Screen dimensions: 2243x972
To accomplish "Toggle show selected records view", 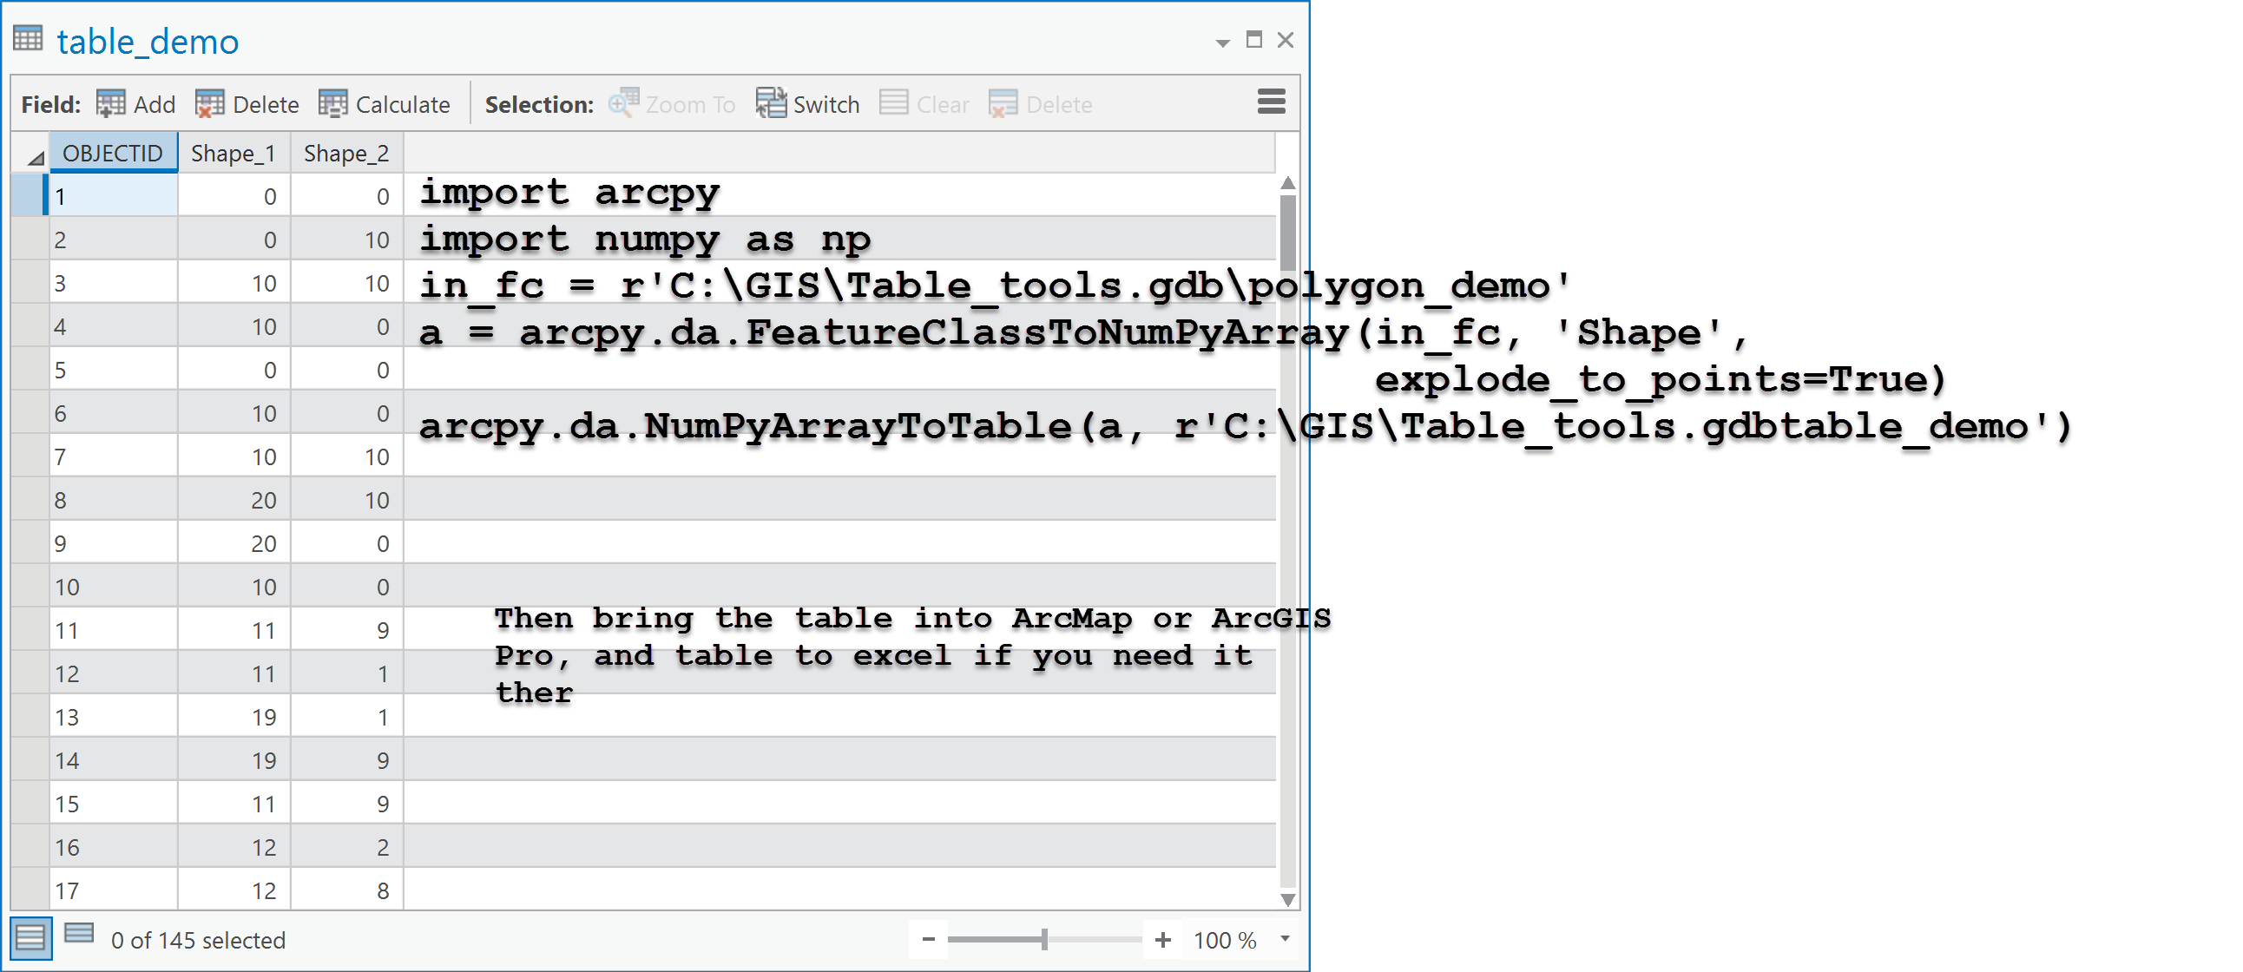I will tap(79, 933).
